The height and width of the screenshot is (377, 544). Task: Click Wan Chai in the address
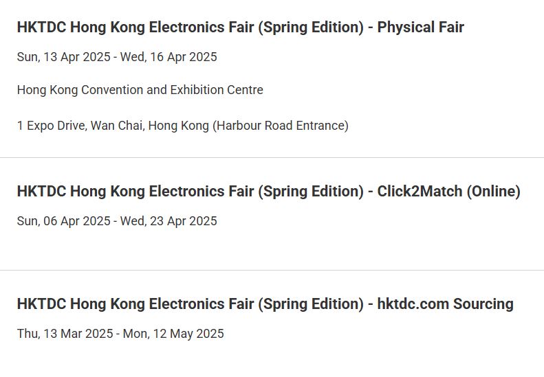pos(118,126)
